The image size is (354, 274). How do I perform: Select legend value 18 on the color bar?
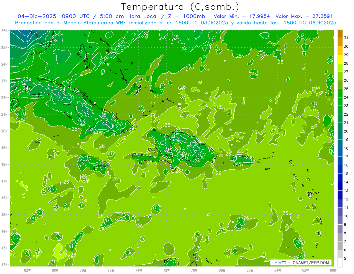346,148
